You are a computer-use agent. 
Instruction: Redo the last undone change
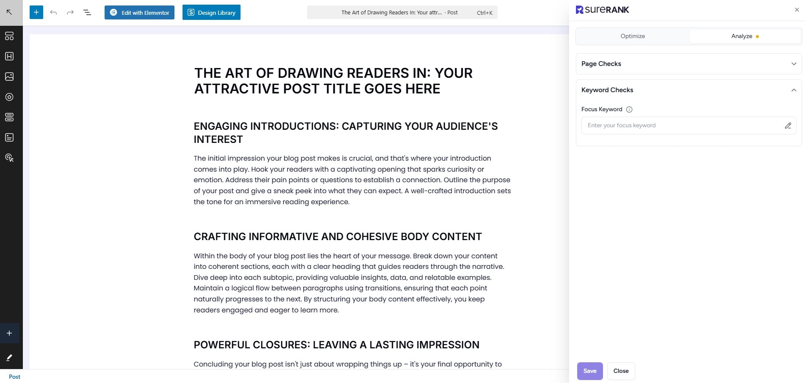click(70, 12)
